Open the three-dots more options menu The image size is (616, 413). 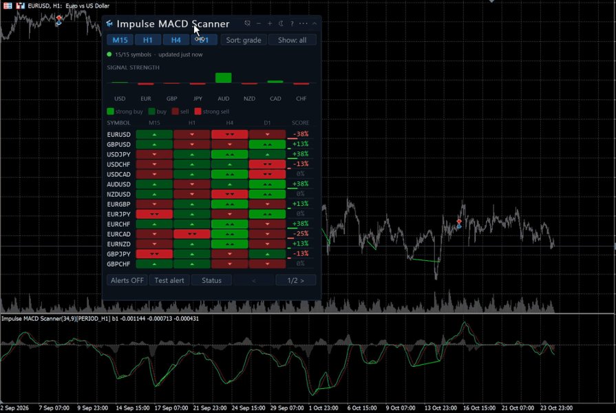pyautogui.click(x=304, y=23)
